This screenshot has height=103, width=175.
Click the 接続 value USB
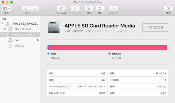[x=103, y=80]
